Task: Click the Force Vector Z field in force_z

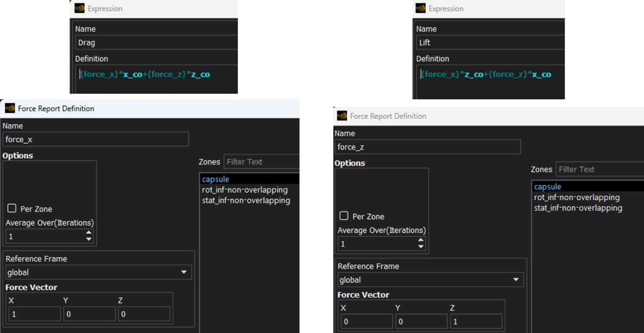Action: [476, 321]
